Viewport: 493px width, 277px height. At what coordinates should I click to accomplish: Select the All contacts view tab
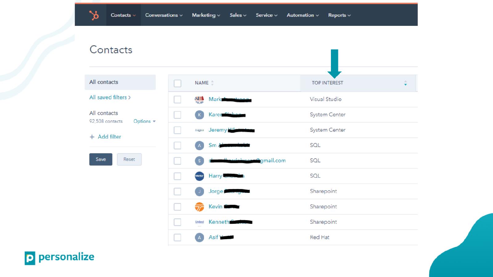pyautogui.click(x=120, y=82)
